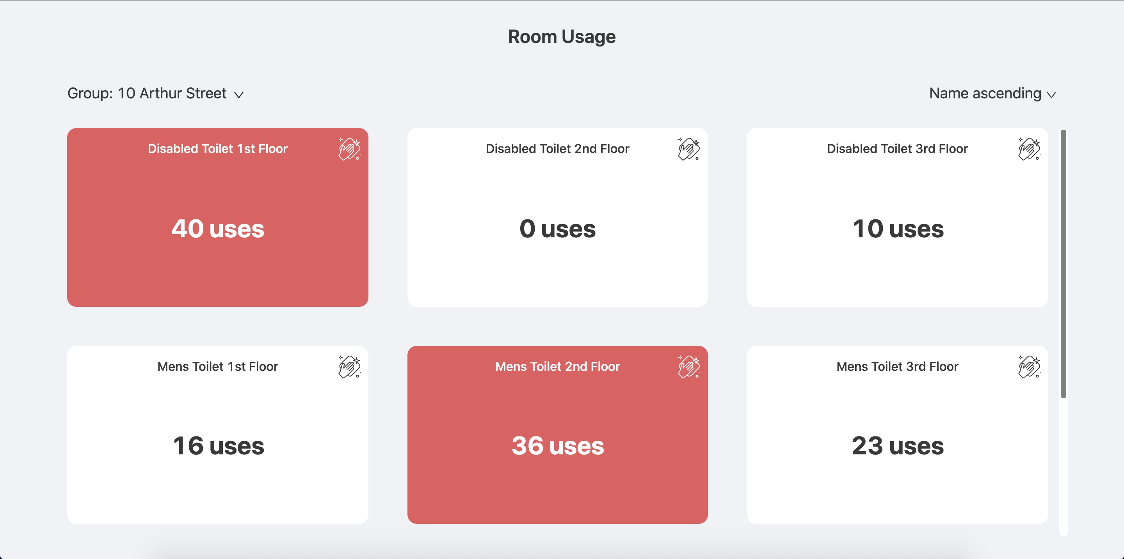
Task: Click cleaning hands icon on Disabled Toilet 1st Floor
Action: [350, 149]
